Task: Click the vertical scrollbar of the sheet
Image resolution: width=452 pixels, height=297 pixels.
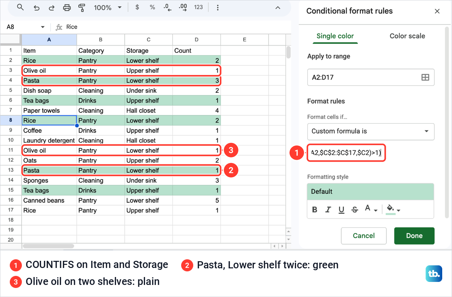Action: (289, 52)
